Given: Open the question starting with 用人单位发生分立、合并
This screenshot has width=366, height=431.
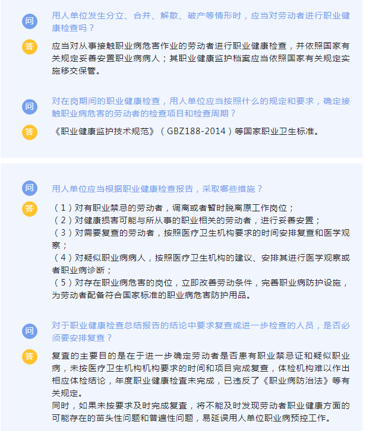Looking at the screenshot, I should click(201, 22).
